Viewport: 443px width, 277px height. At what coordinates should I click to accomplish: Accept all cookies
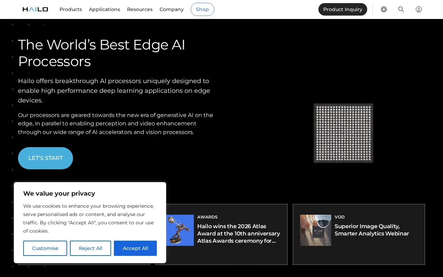pyautogui.click(x=135, y=248)
